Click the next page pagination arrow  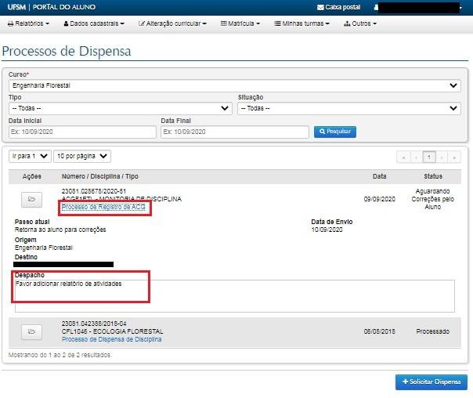(x=442, y=157)
